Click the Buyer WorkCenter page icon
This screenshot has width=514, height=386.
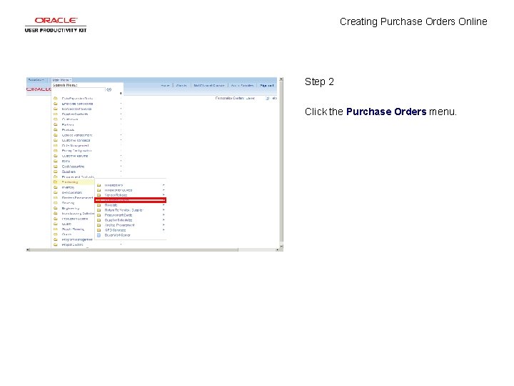pyautogui.click(x=99, y=235)
